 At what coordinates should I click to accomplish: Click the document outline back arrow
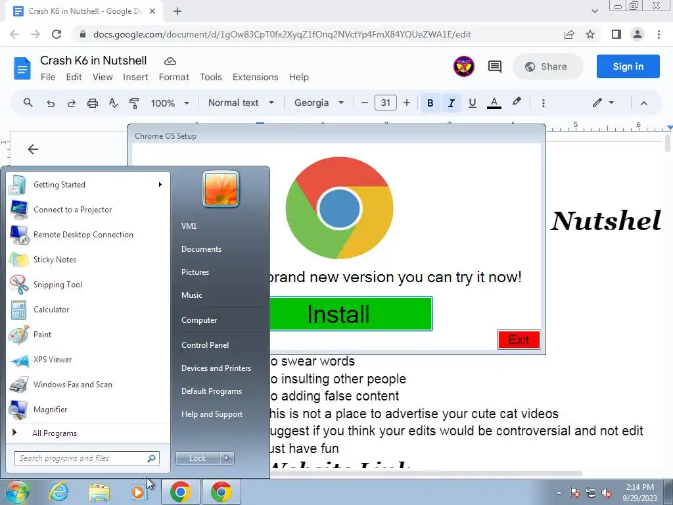click(33, 149)
